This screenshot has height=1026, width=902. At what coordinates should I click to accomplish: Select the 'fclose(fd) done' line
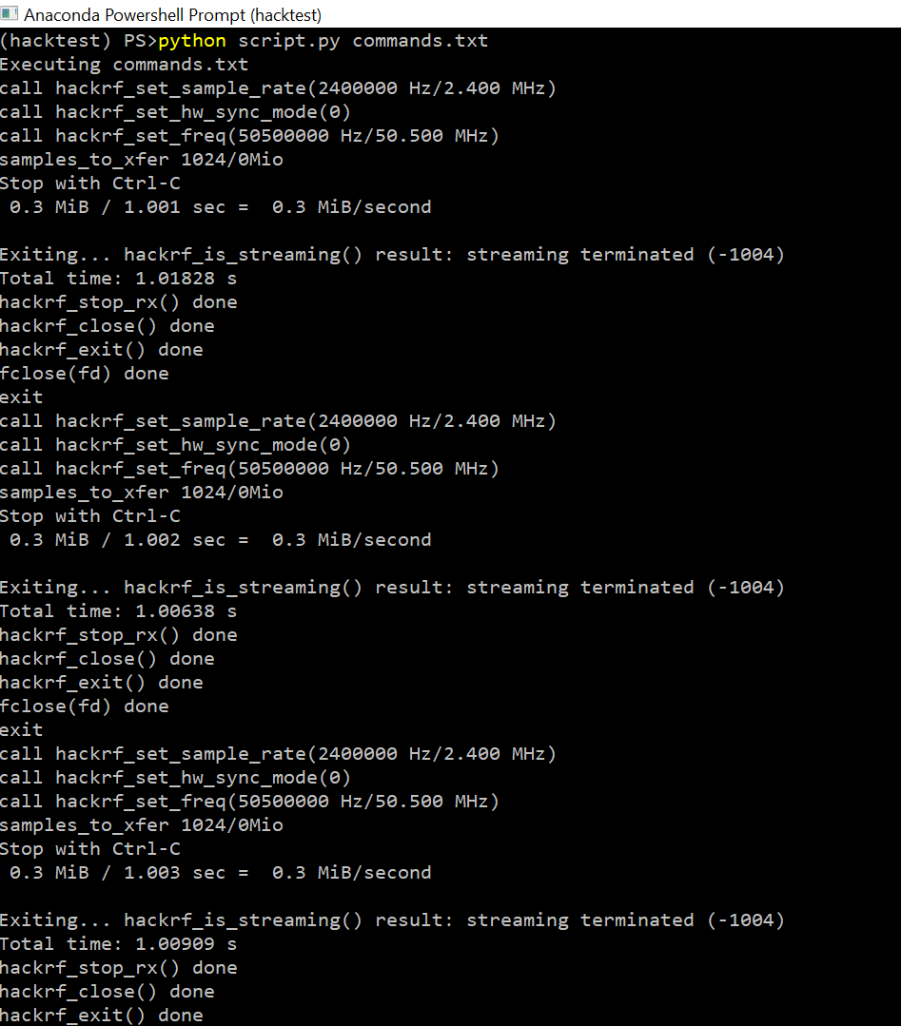[x=85, y=373]
